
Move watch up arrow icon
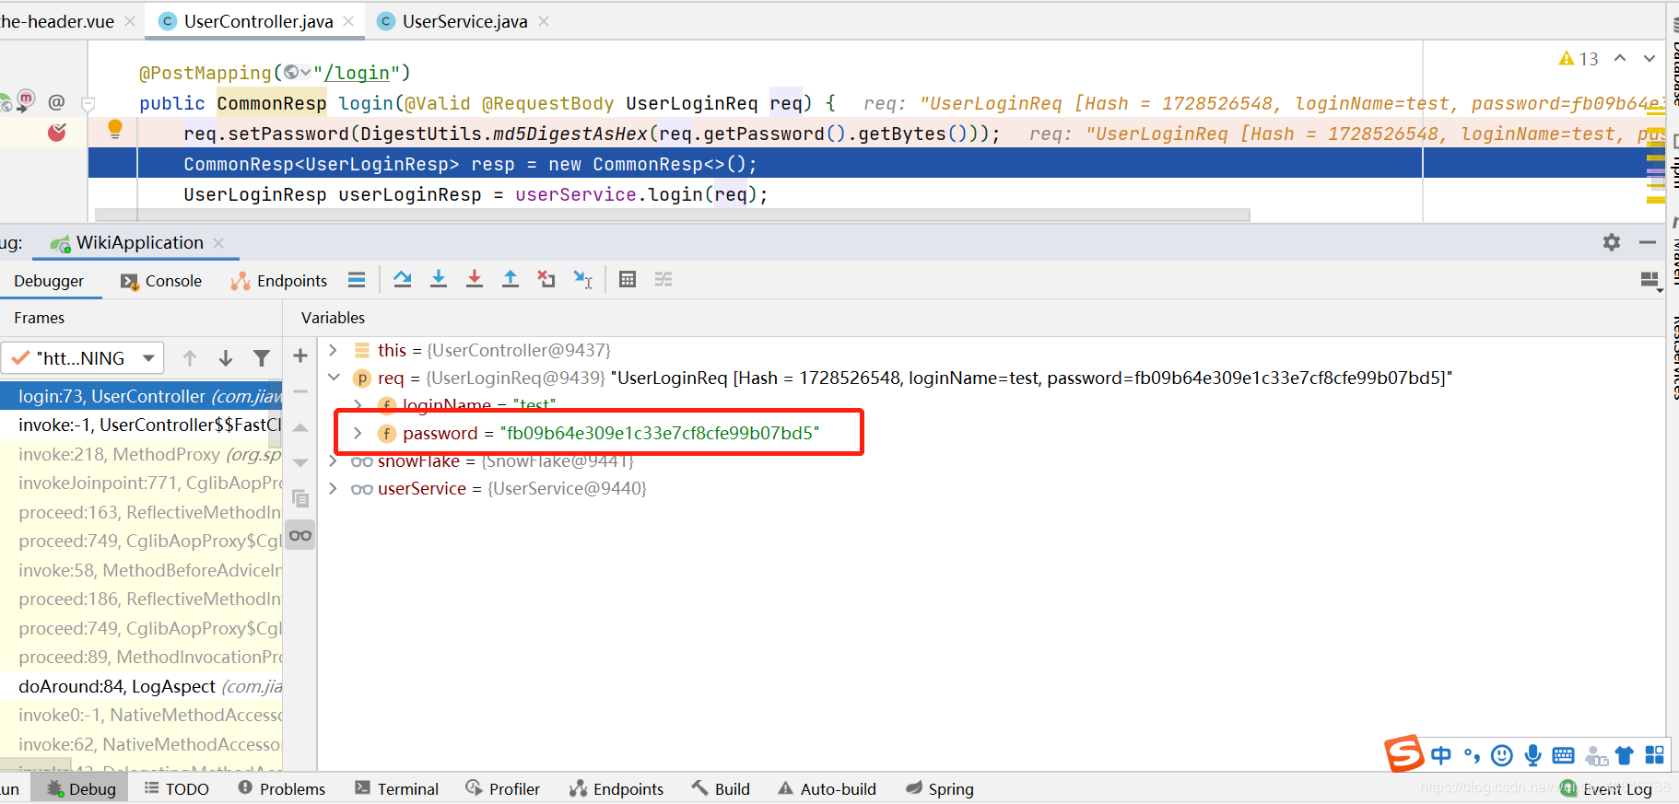[x=300, y=427]
